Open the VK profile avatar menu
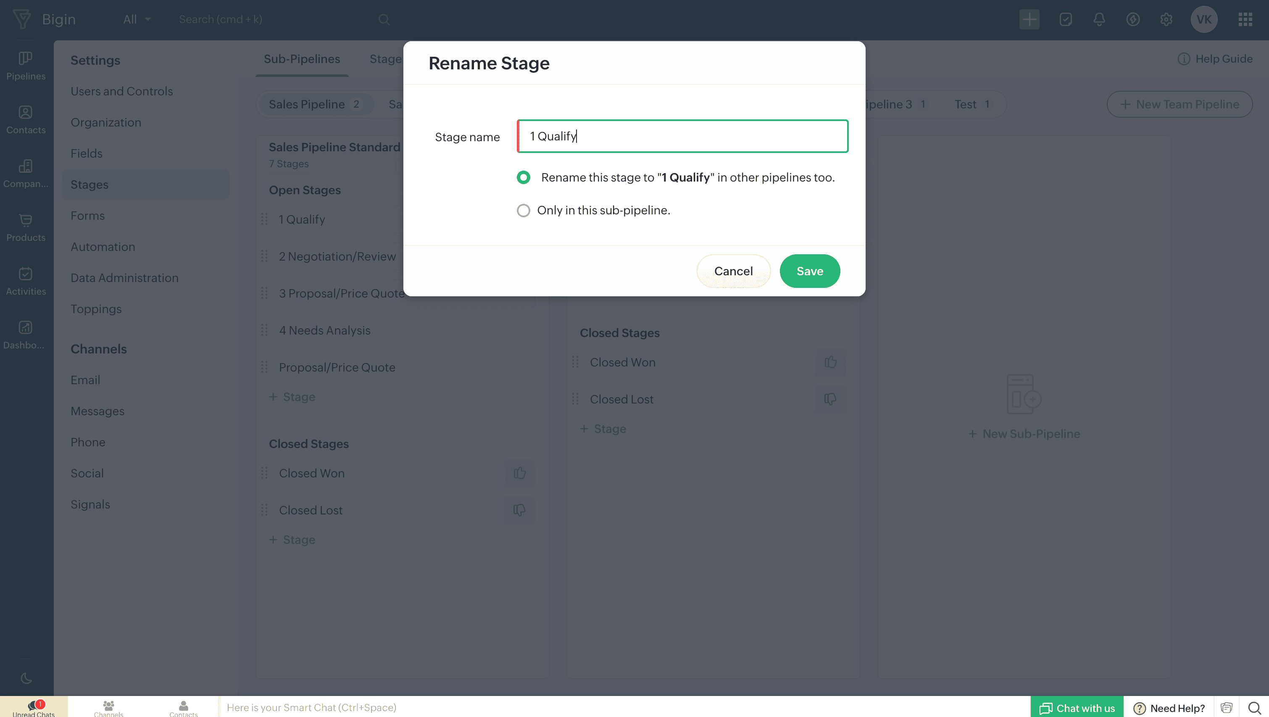 click(x=1203, y=19)
